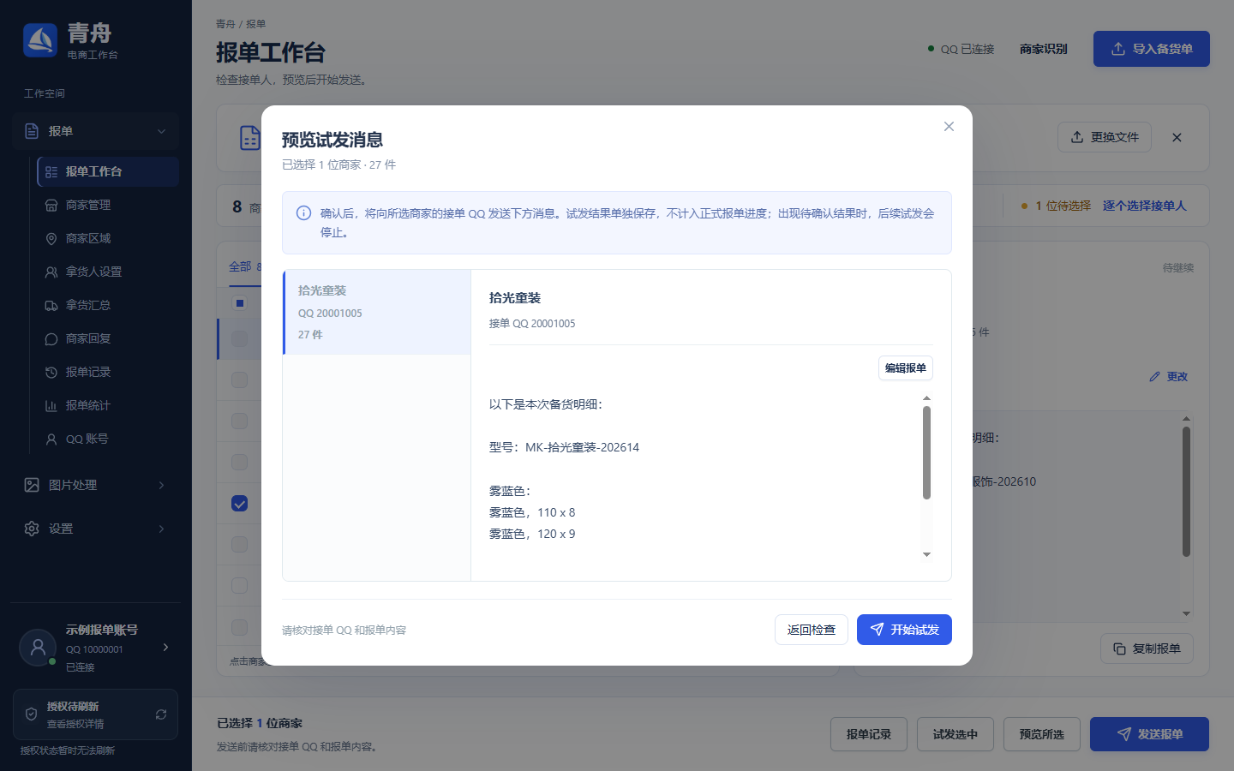Click the info icon in the notice banner

click(303, 213)
